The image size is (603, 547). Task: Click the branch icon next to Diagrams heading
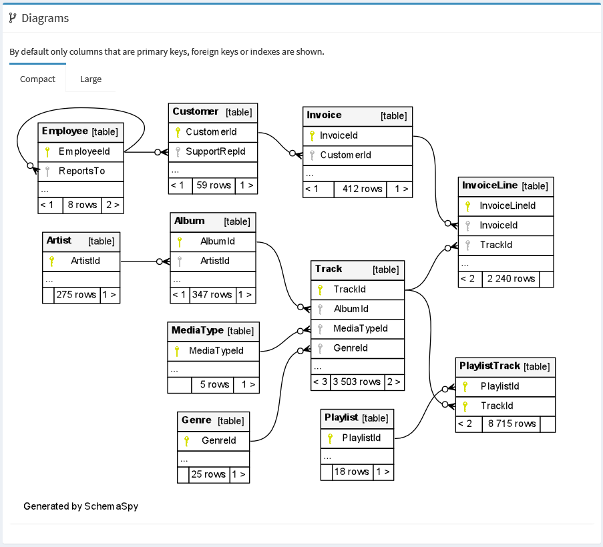click(11, 18)
